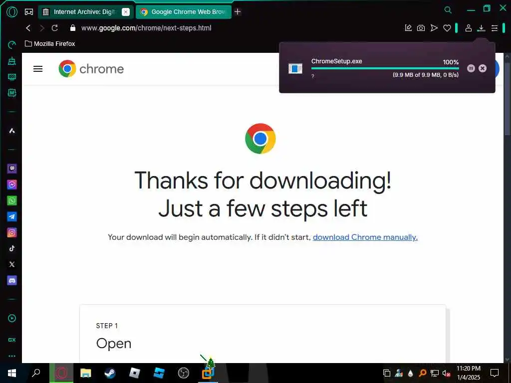Open File Explorer from taskbar
The width and height of the screenshot is (511, 383).
coord(85,373)
